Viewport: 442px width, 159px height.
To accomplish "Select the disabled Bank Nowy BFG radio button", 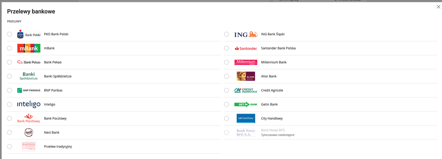I will (227, 132).
